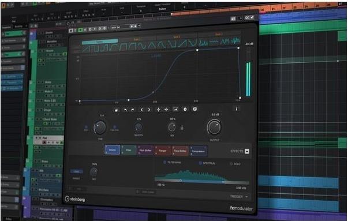The width and height of the screenshot is (348, 221).
Task: Click the ramp shape icon in curve toolbar
Action: (175, 110)
